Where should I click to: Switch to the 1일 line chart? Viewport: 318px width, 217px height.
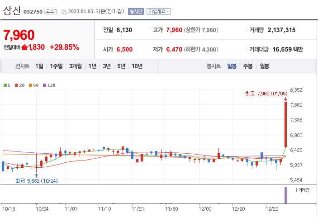point(39,66)
